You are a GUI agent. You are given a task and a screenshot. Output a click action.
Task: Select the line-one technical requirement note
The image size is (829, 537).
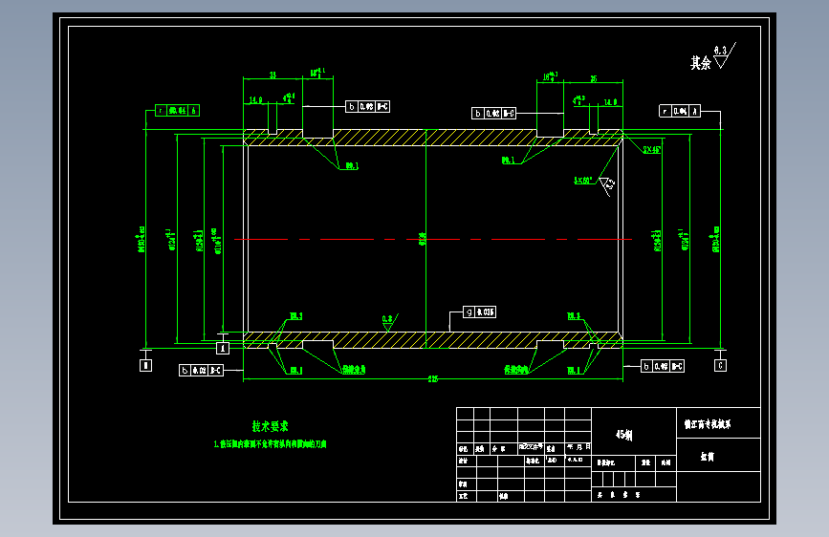(x=271, y=444)
